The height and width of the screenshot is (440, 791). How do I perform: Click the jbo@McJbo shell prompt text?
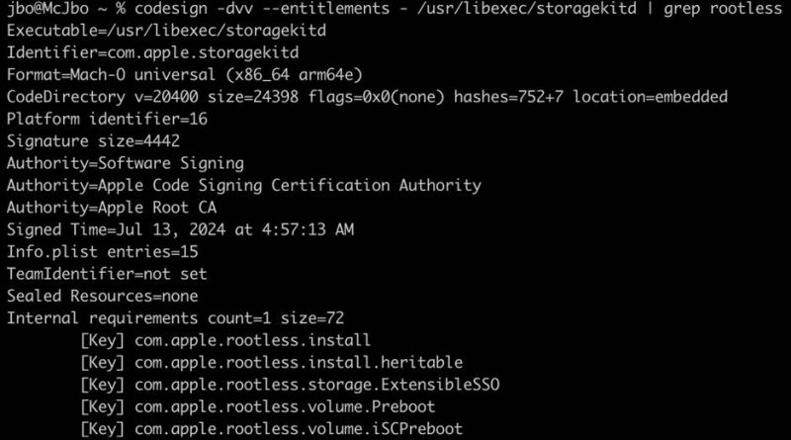(47, 9)
